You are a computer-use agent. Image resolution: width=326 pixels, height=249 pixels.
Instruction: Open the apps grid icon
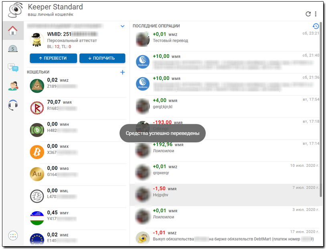pos(13,236)
